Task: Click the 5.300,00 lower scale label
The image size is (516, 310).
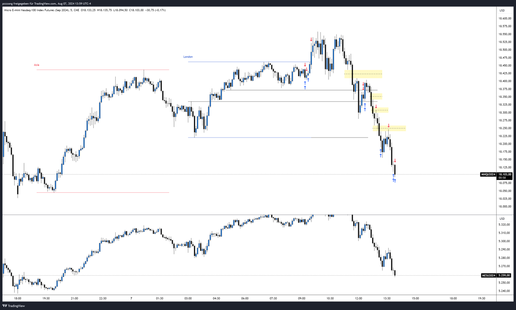Action: (504, 241)
